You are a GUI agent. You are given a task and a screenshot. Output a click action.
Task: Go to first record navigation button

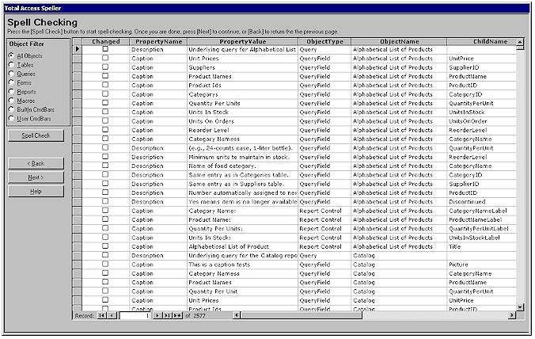[101, 315]
